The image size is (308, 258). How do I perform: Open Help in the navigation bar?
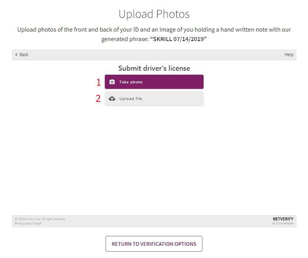coord(289,55)
